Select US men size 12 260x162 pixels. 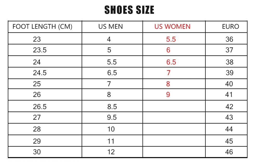tap(111, 152)
